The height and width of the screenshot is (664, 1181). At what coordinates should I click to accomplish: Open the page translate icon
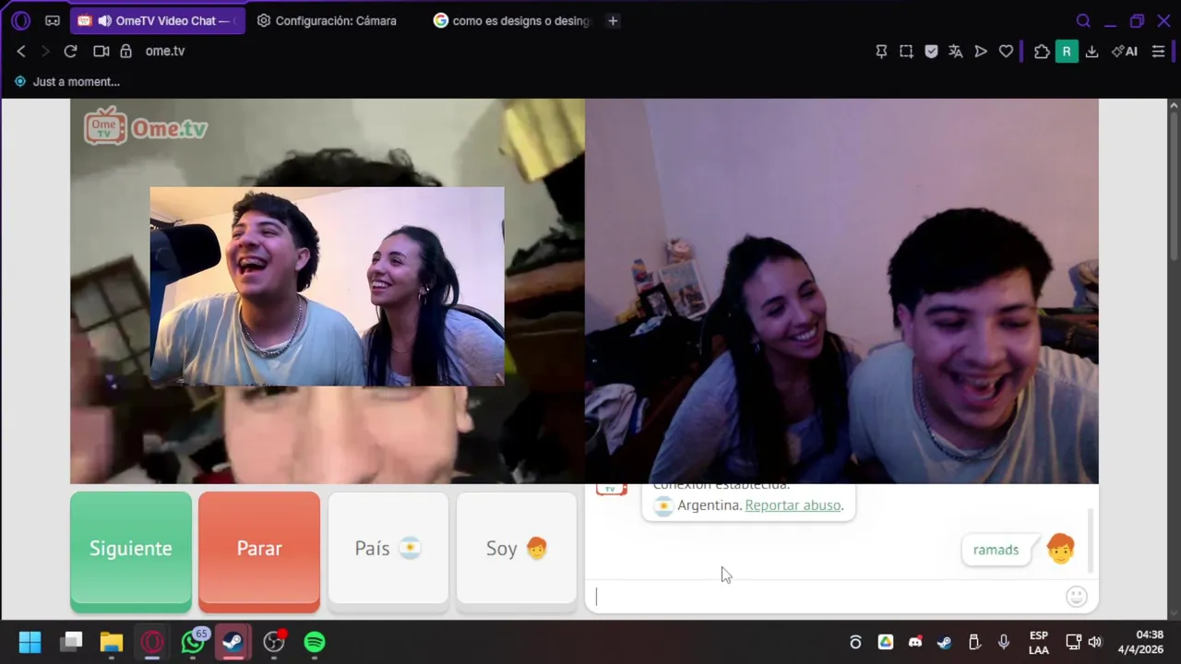[x=956, y=52]
